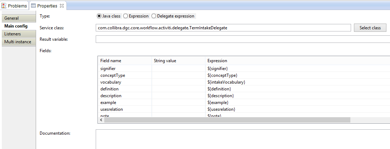
Task: Select the Expression radio button
Action: 126,16
